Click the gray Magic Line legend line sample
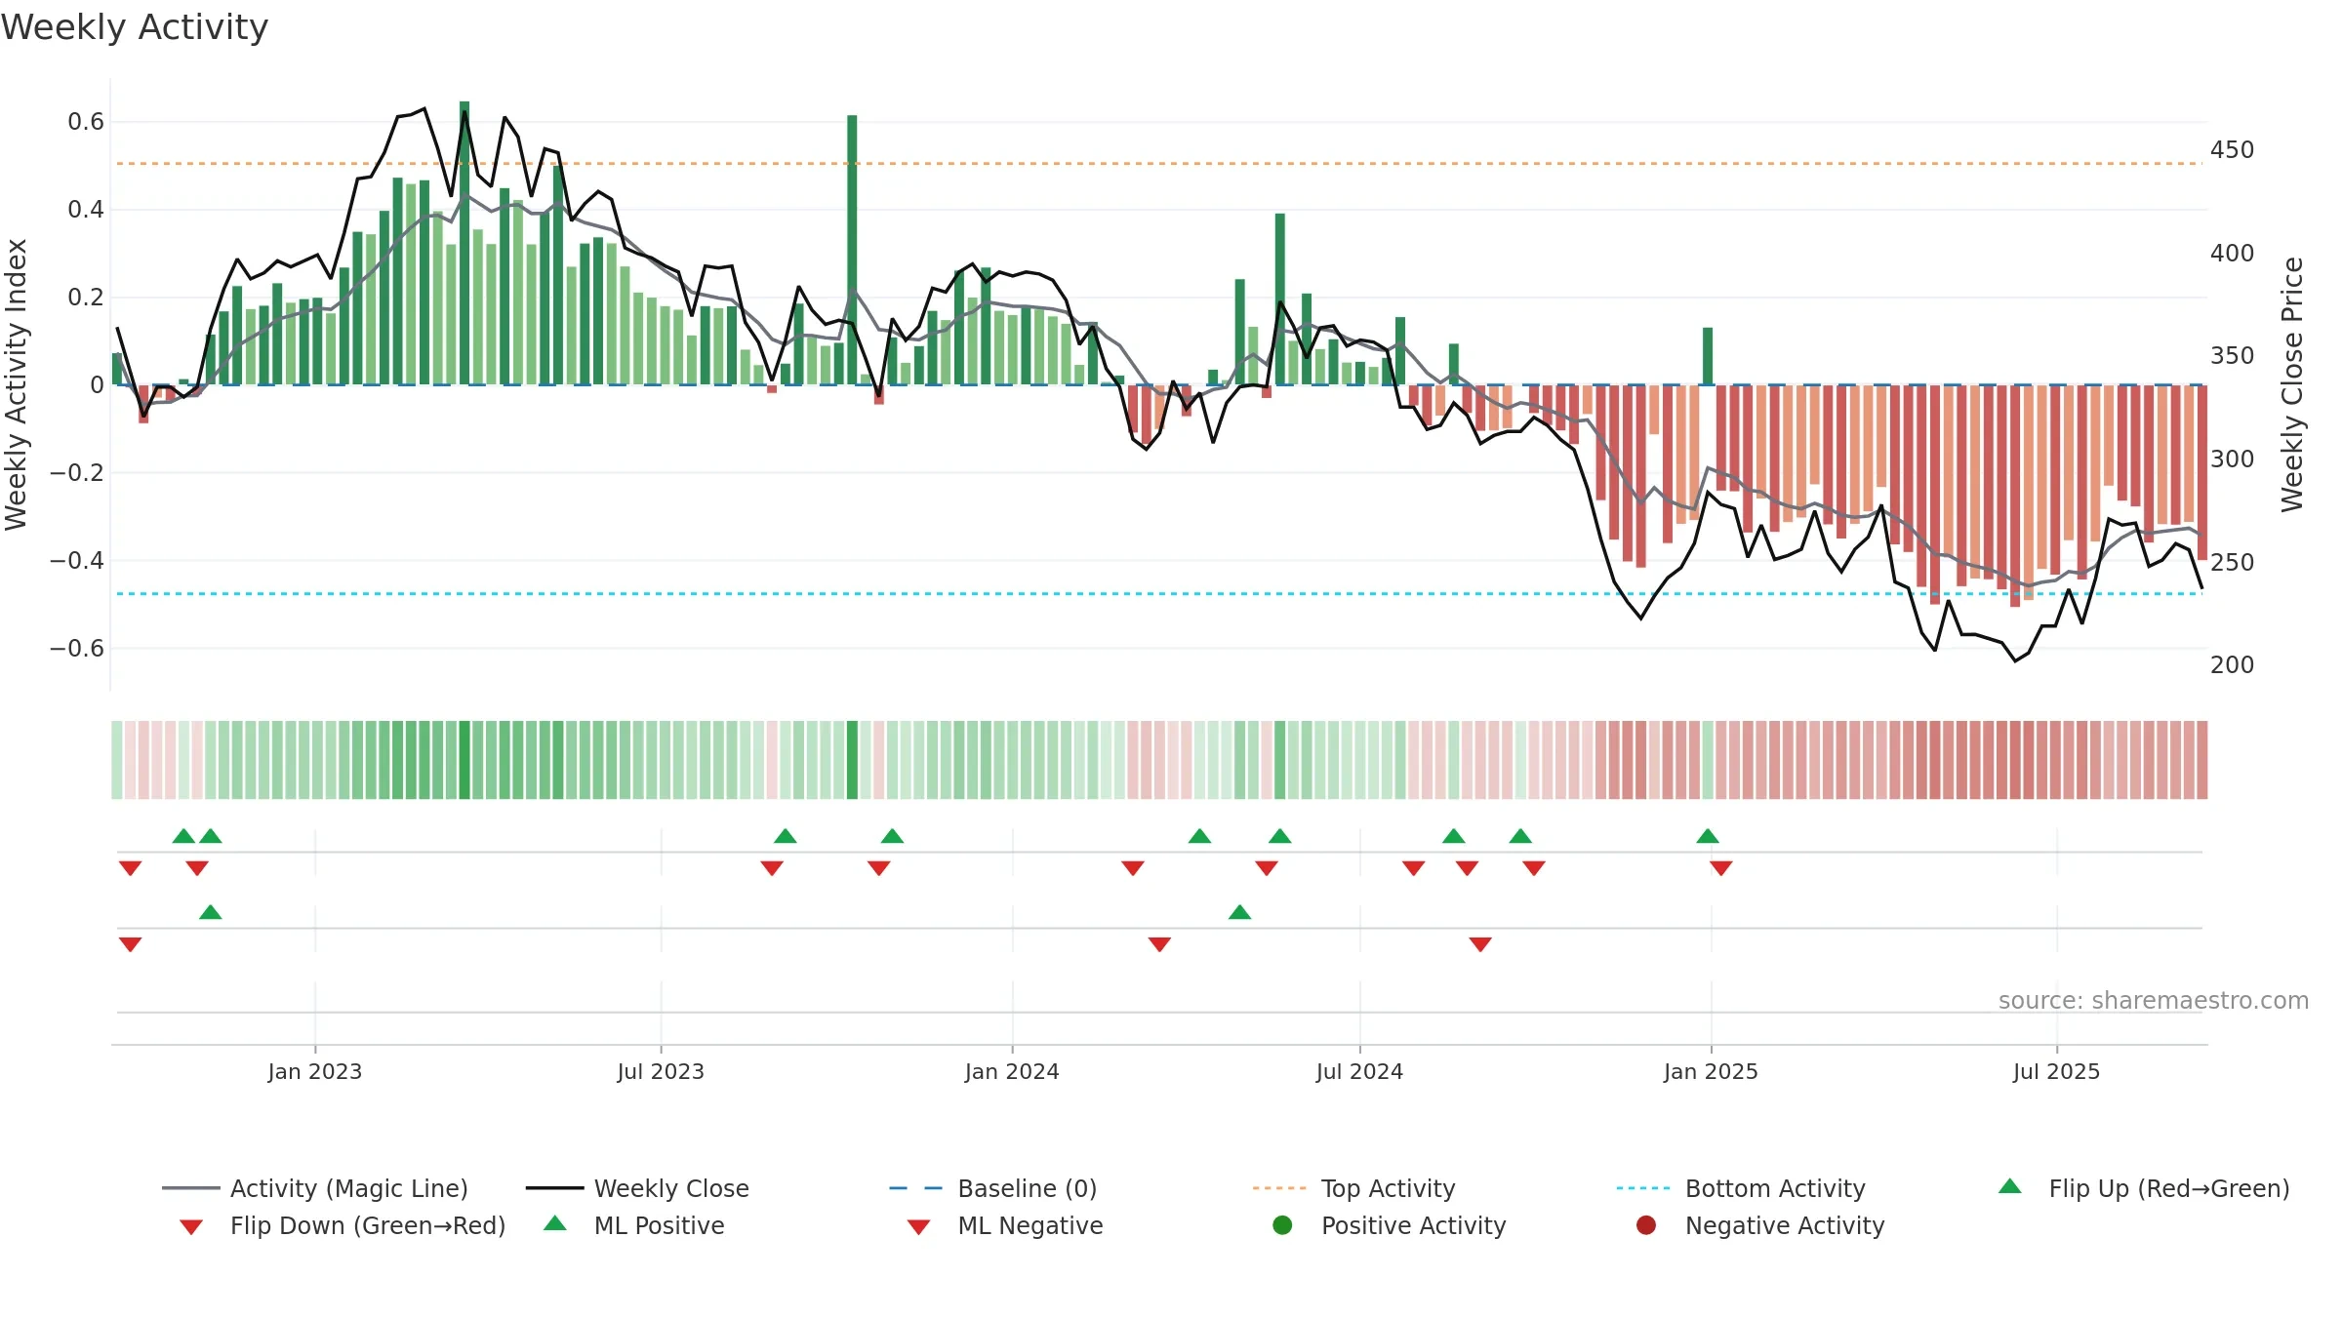 click(x=191, y=1188)
